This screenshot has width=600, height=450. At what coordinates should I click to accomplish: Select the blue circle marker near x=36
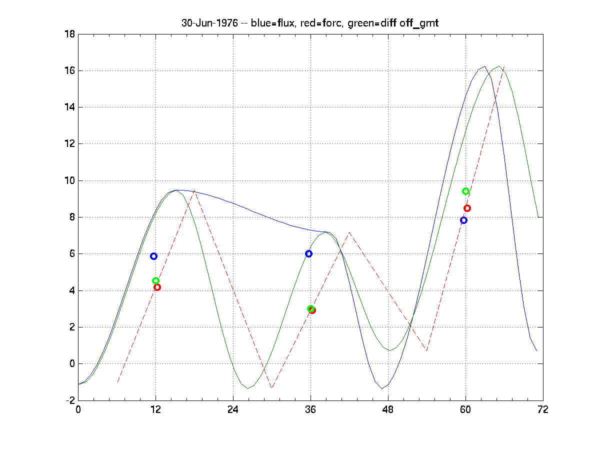(x=308, y=253)
